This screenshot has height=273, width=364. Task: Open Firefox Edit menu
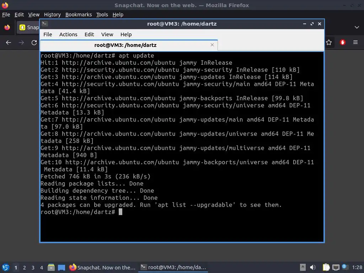[19, 15]
